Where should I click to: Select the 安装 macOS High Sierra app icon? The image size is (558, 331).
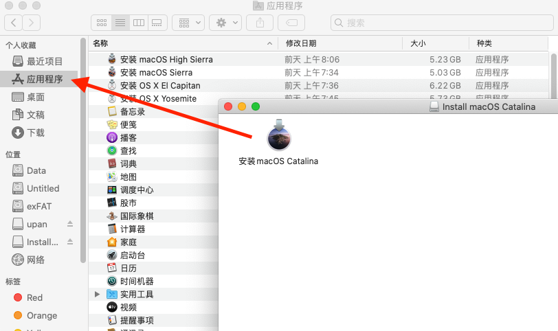112,58
